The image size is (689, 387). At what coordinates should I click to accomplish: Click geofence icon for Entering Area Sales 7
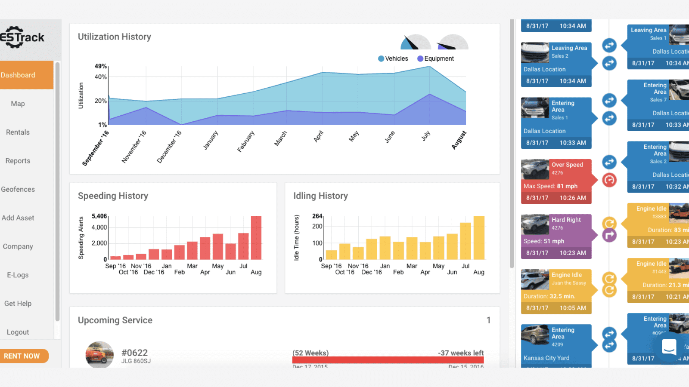click(609, 100)
